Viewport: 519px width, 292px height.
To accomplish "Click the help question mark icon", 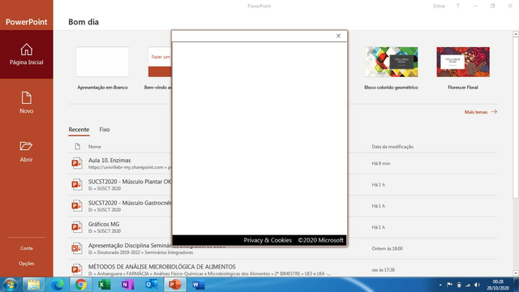I will tap(457, 6).
